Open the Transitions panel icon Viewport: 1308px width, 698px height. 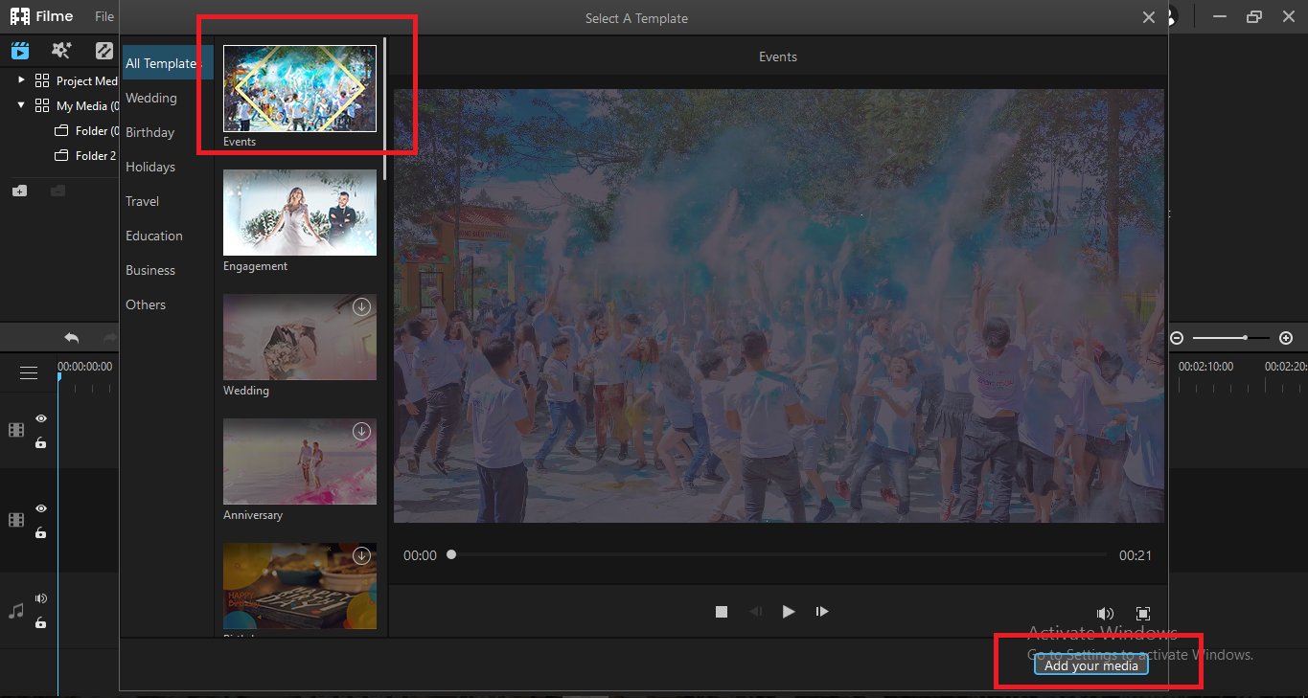tap(103, 50)
